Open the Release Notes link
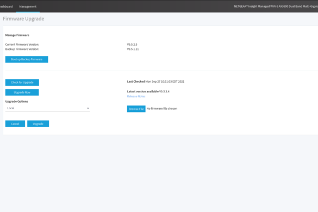Screen dimensions: 318x212 click(x=136, y=96)
